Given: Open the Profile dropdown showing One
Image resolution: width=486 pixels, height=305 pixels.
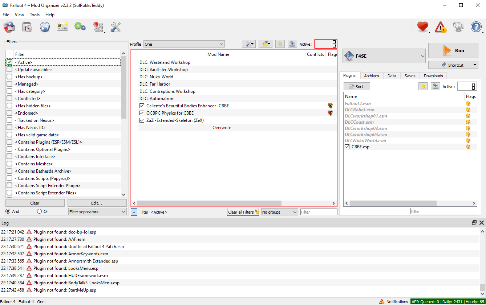Looking at the screenshot, I should [x=184, y=44].
